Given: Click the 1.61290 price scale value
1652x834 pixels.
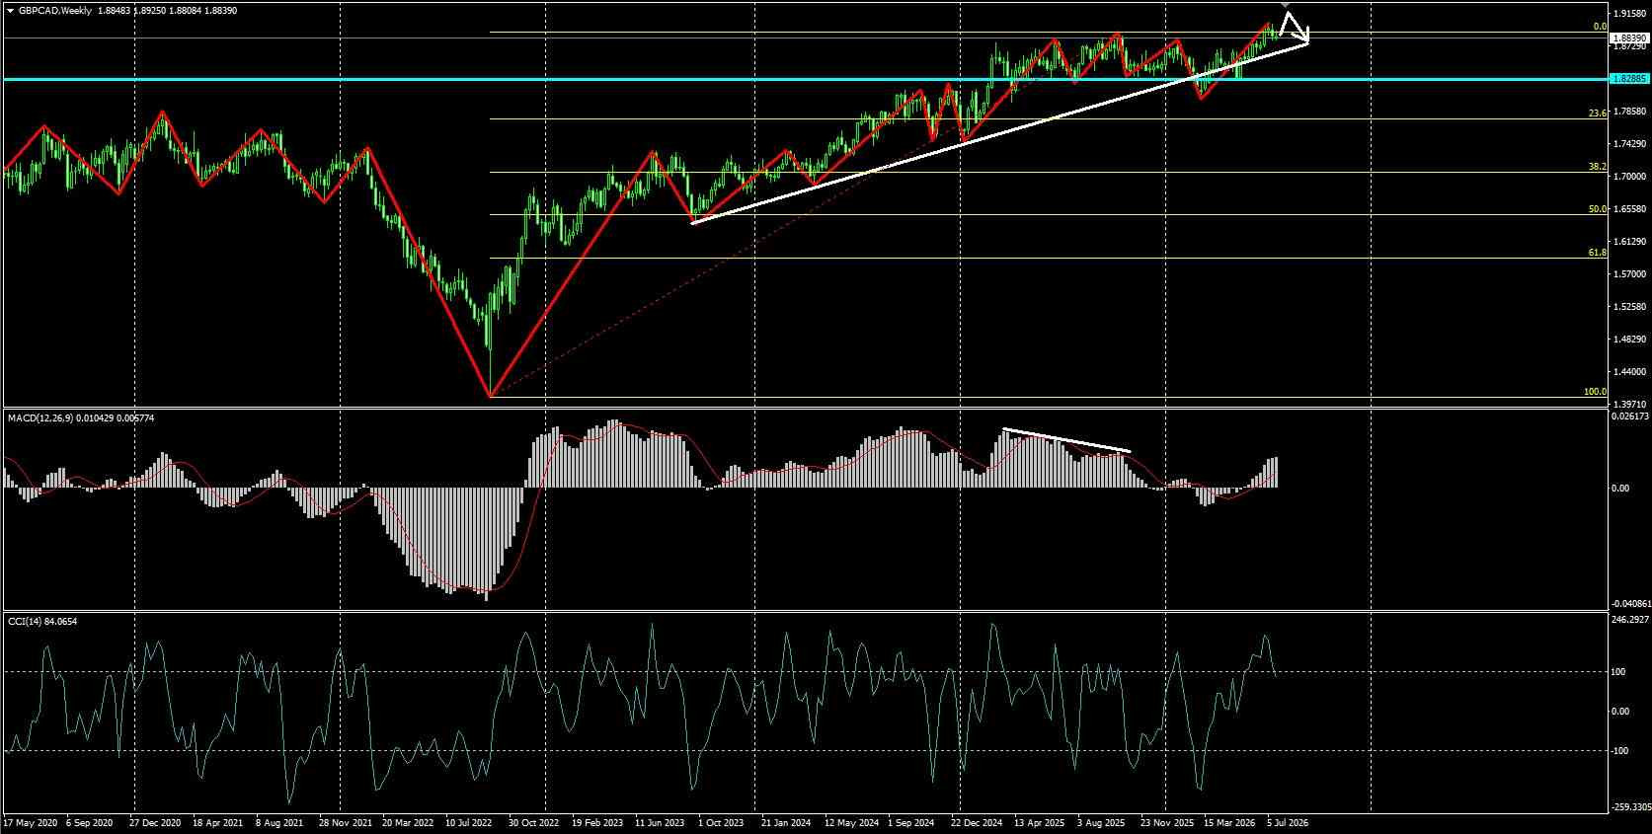Looking at the screenshot, I should point(1629,242).
